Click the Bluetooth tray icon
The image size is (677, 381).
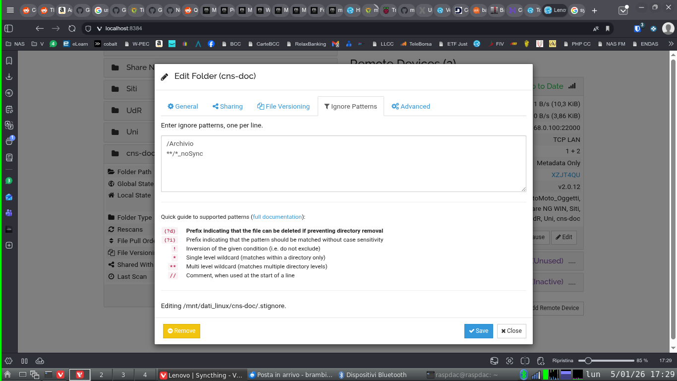click(x=523, y=375)
